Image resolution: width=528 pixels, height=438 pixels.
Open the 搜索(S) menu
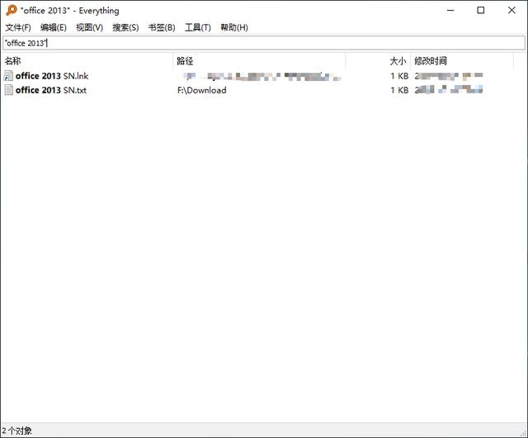125,27
